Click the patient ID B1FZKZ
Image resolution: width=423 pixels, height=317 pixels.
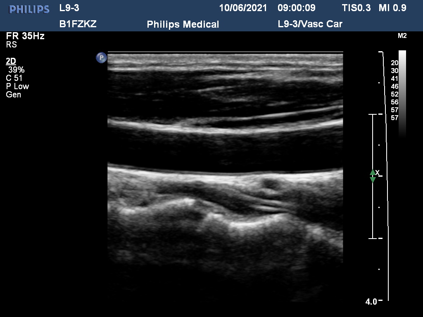point(78,24)
